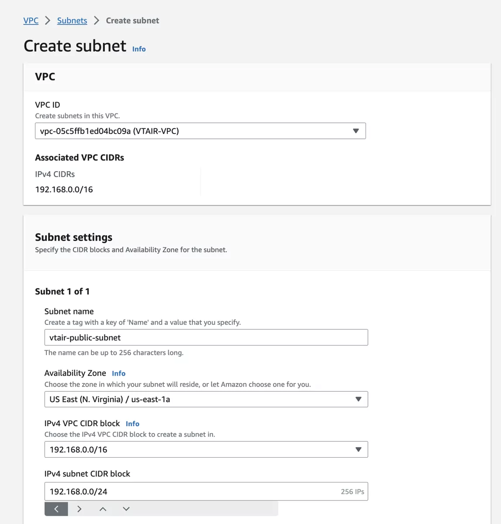Click the upward chevron navigation icon
This screenshot has width=501, height=524.
(x=103, y=509)
